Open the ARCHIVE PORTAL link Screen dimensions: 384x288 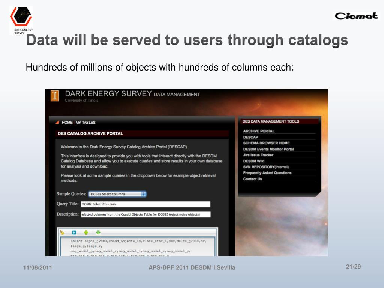[259, 131]
